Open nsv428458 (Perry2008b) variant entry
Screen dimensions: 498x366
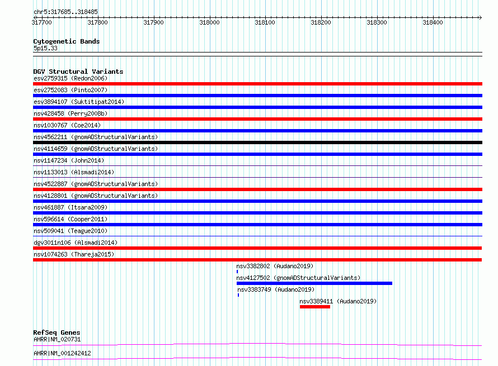point(71,113)
